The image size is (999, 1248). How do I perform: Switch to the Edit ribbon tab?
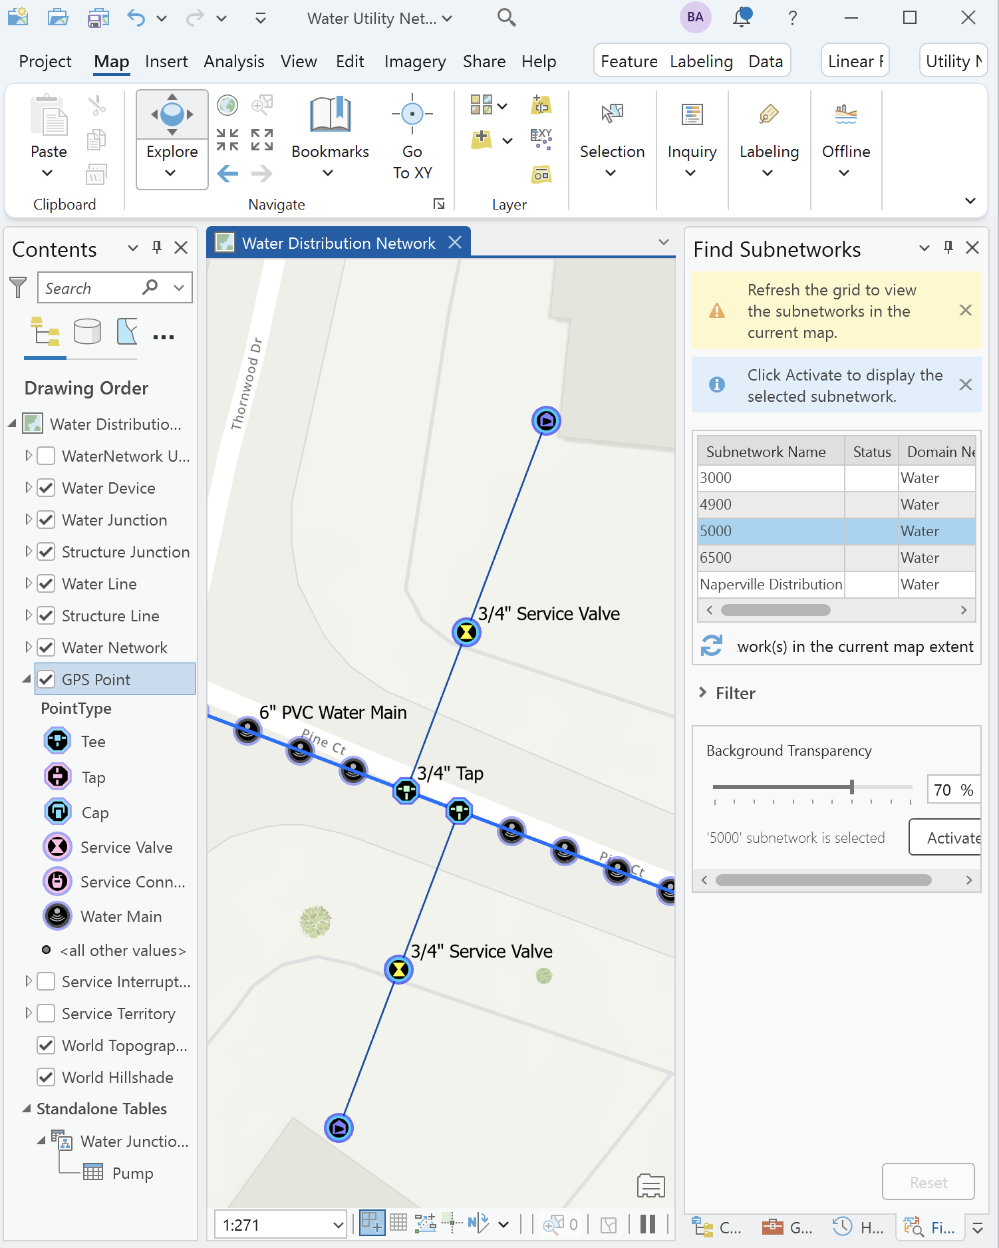350,62
